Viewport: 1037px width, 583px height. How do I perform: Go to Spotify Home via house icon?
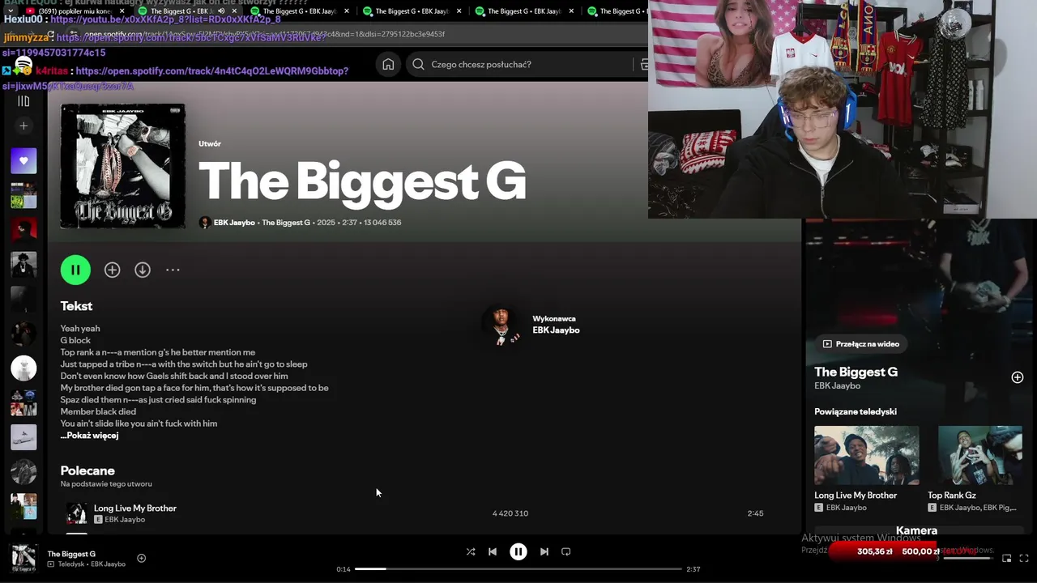(x=388, y=64)
